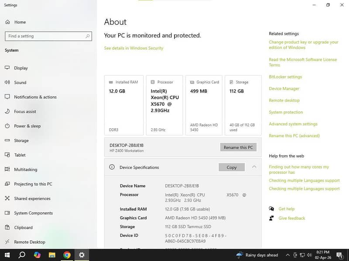Open Remote desktop related link
Image resolution: width=349 pixels, height=261 pixels.
[x=284, y=100]
